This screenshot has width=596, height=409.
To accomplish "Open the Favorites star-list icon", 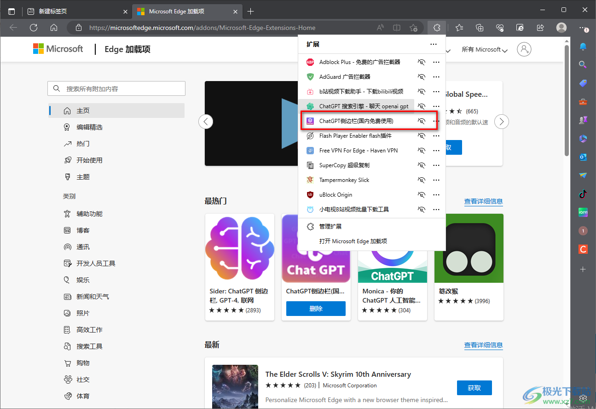I will [x=459, y=28].
